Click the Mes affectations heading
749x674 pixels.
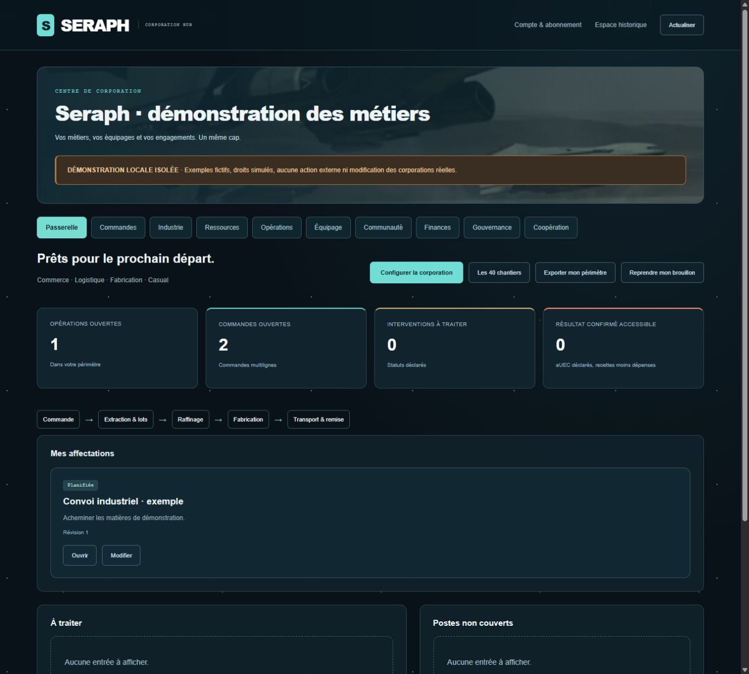pos(82,453)
